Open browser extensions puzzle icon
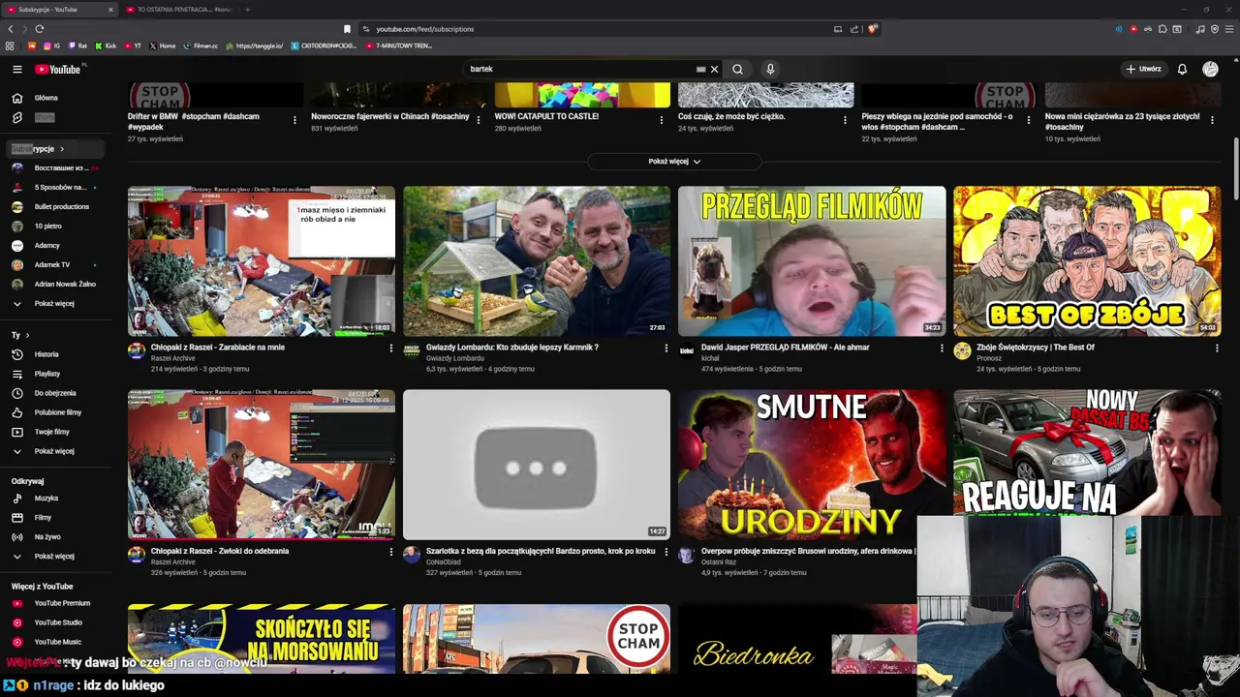Viewport: 1240px width, 697px height. (x=1162, y=29)
